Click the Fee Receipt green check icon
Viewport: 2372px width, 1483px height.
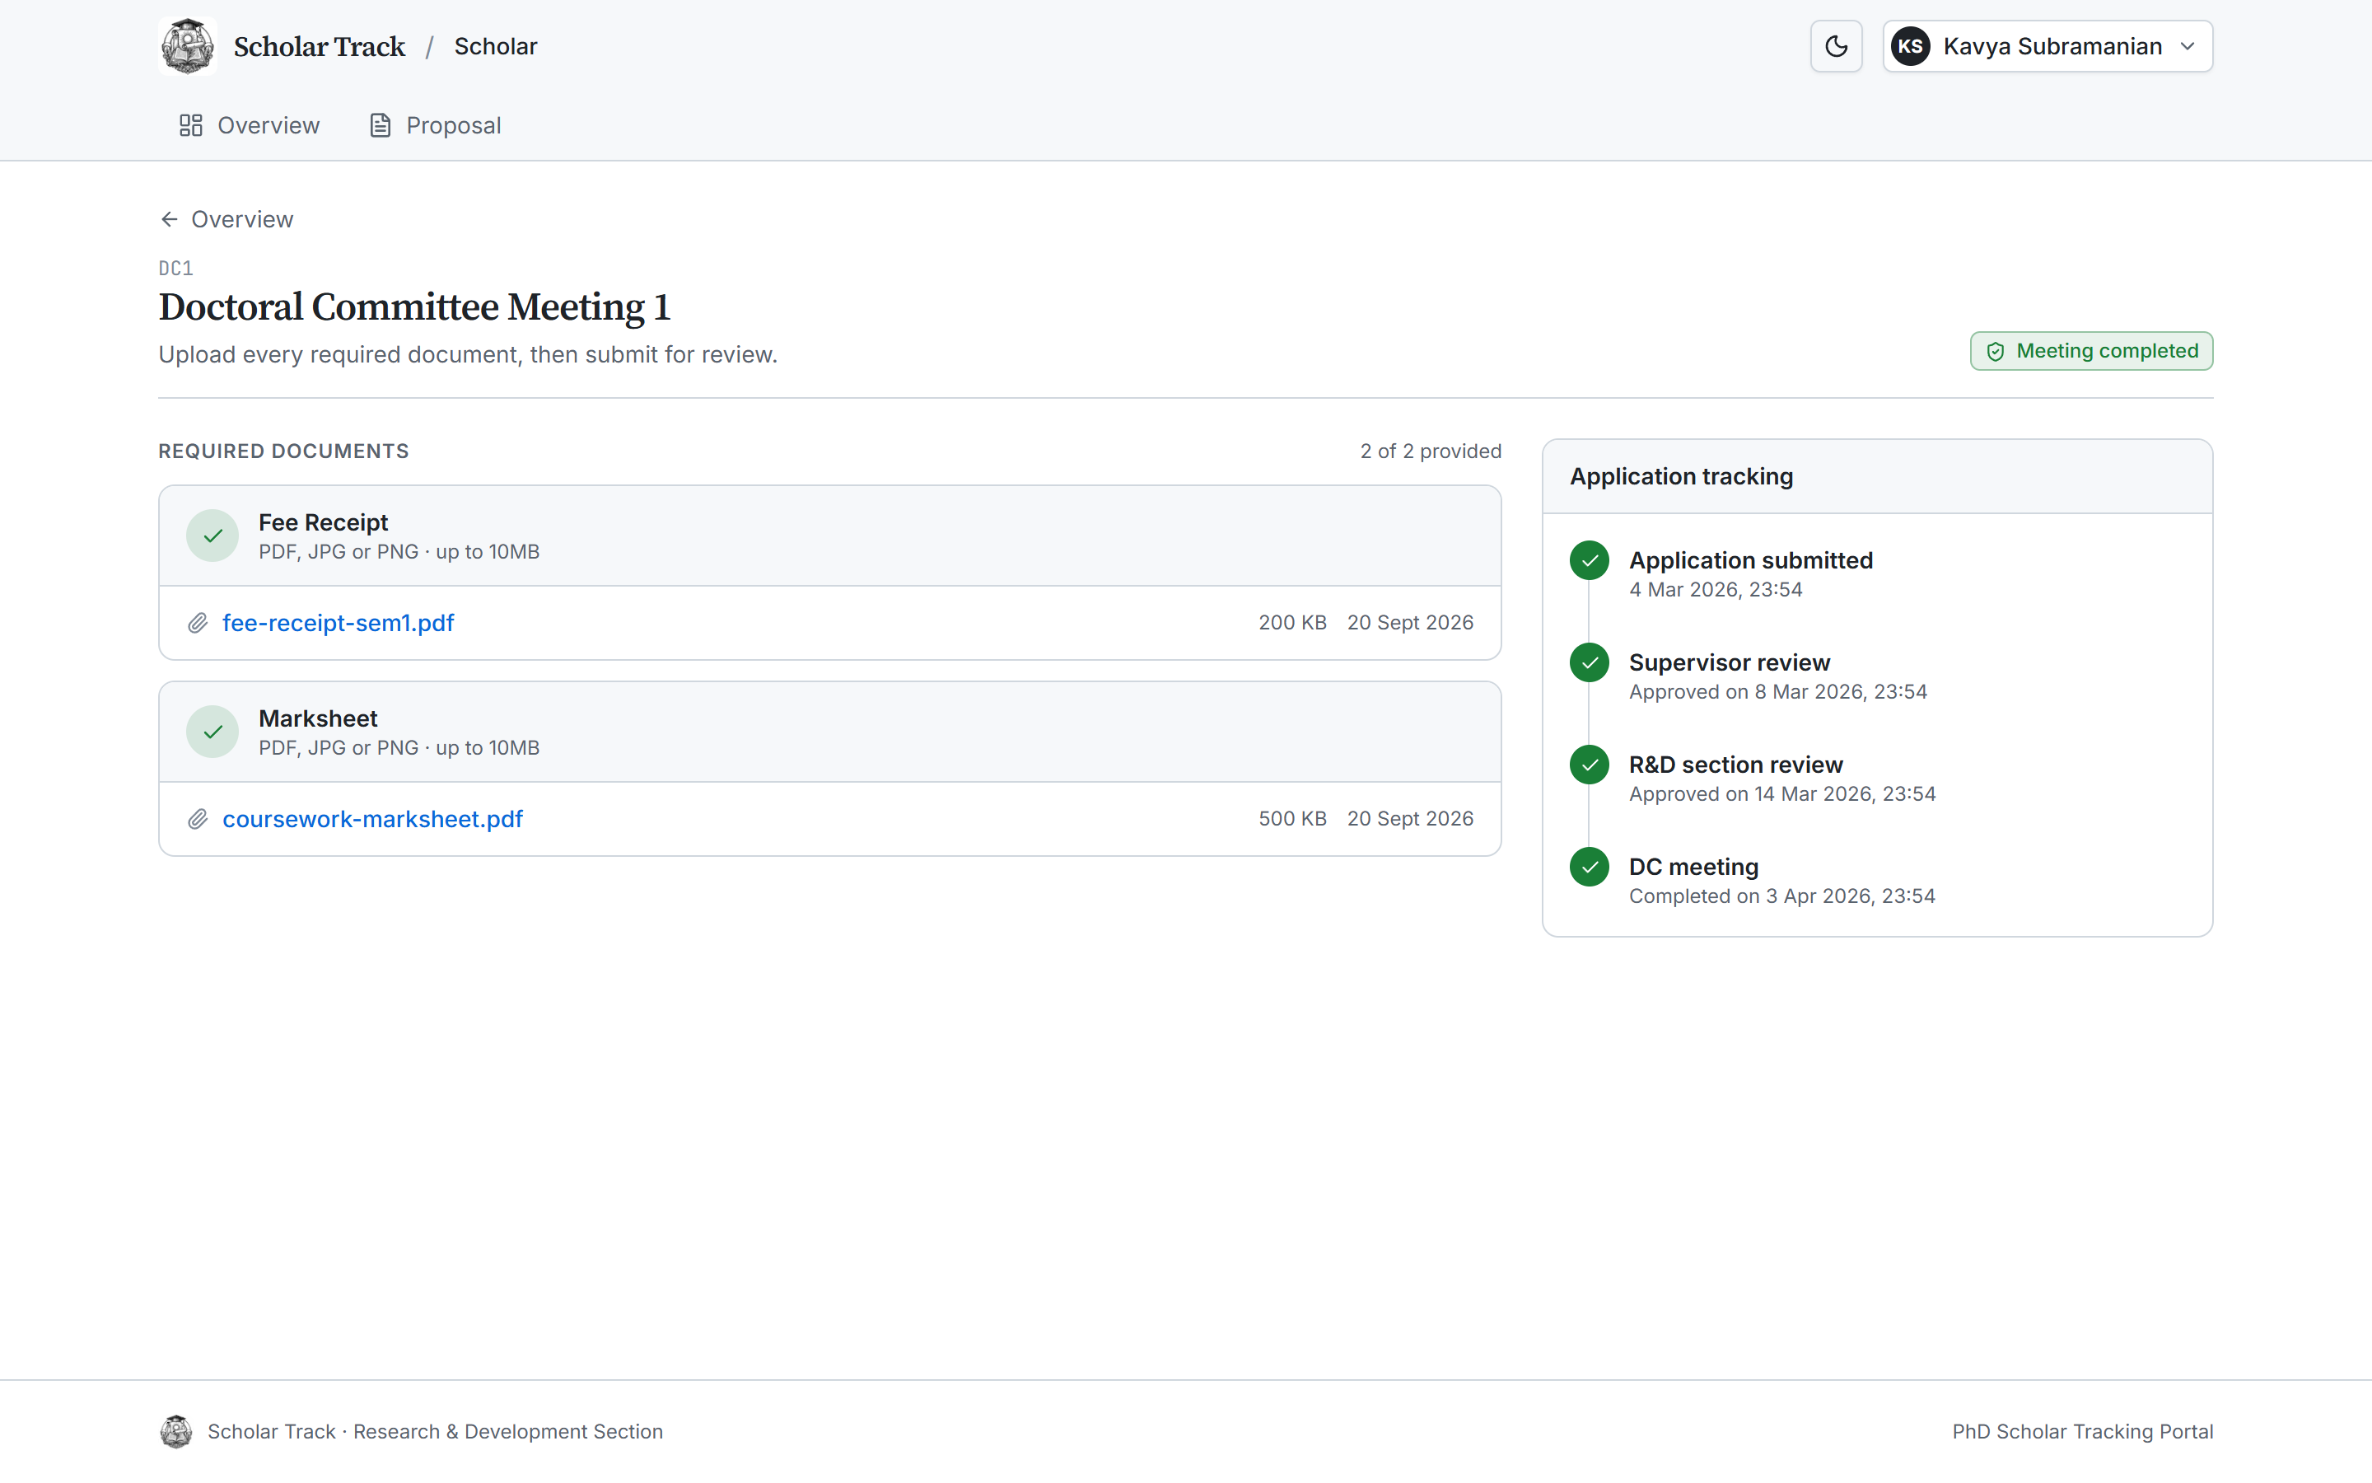pyautogui.click(x=212, y=536)
